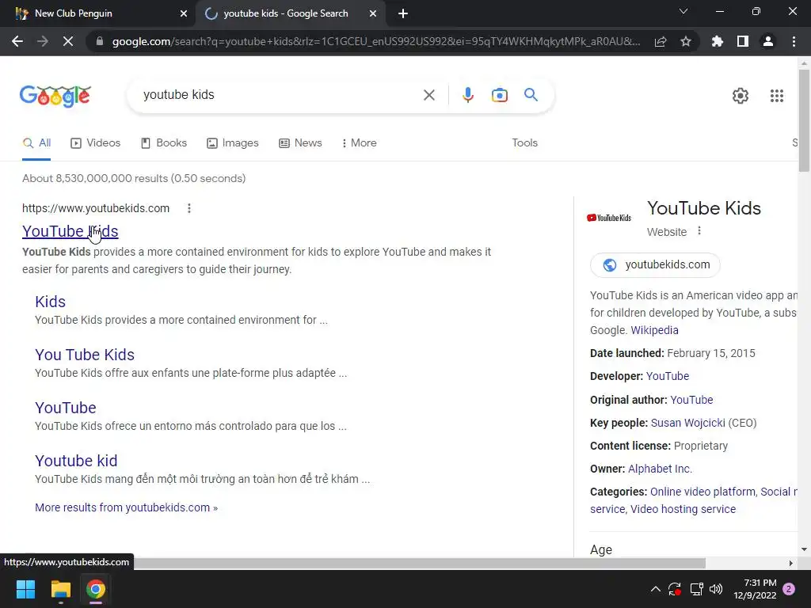This screenshot has width=811, height=608.
Task: Click the network display tray icon
Action: 696,589
